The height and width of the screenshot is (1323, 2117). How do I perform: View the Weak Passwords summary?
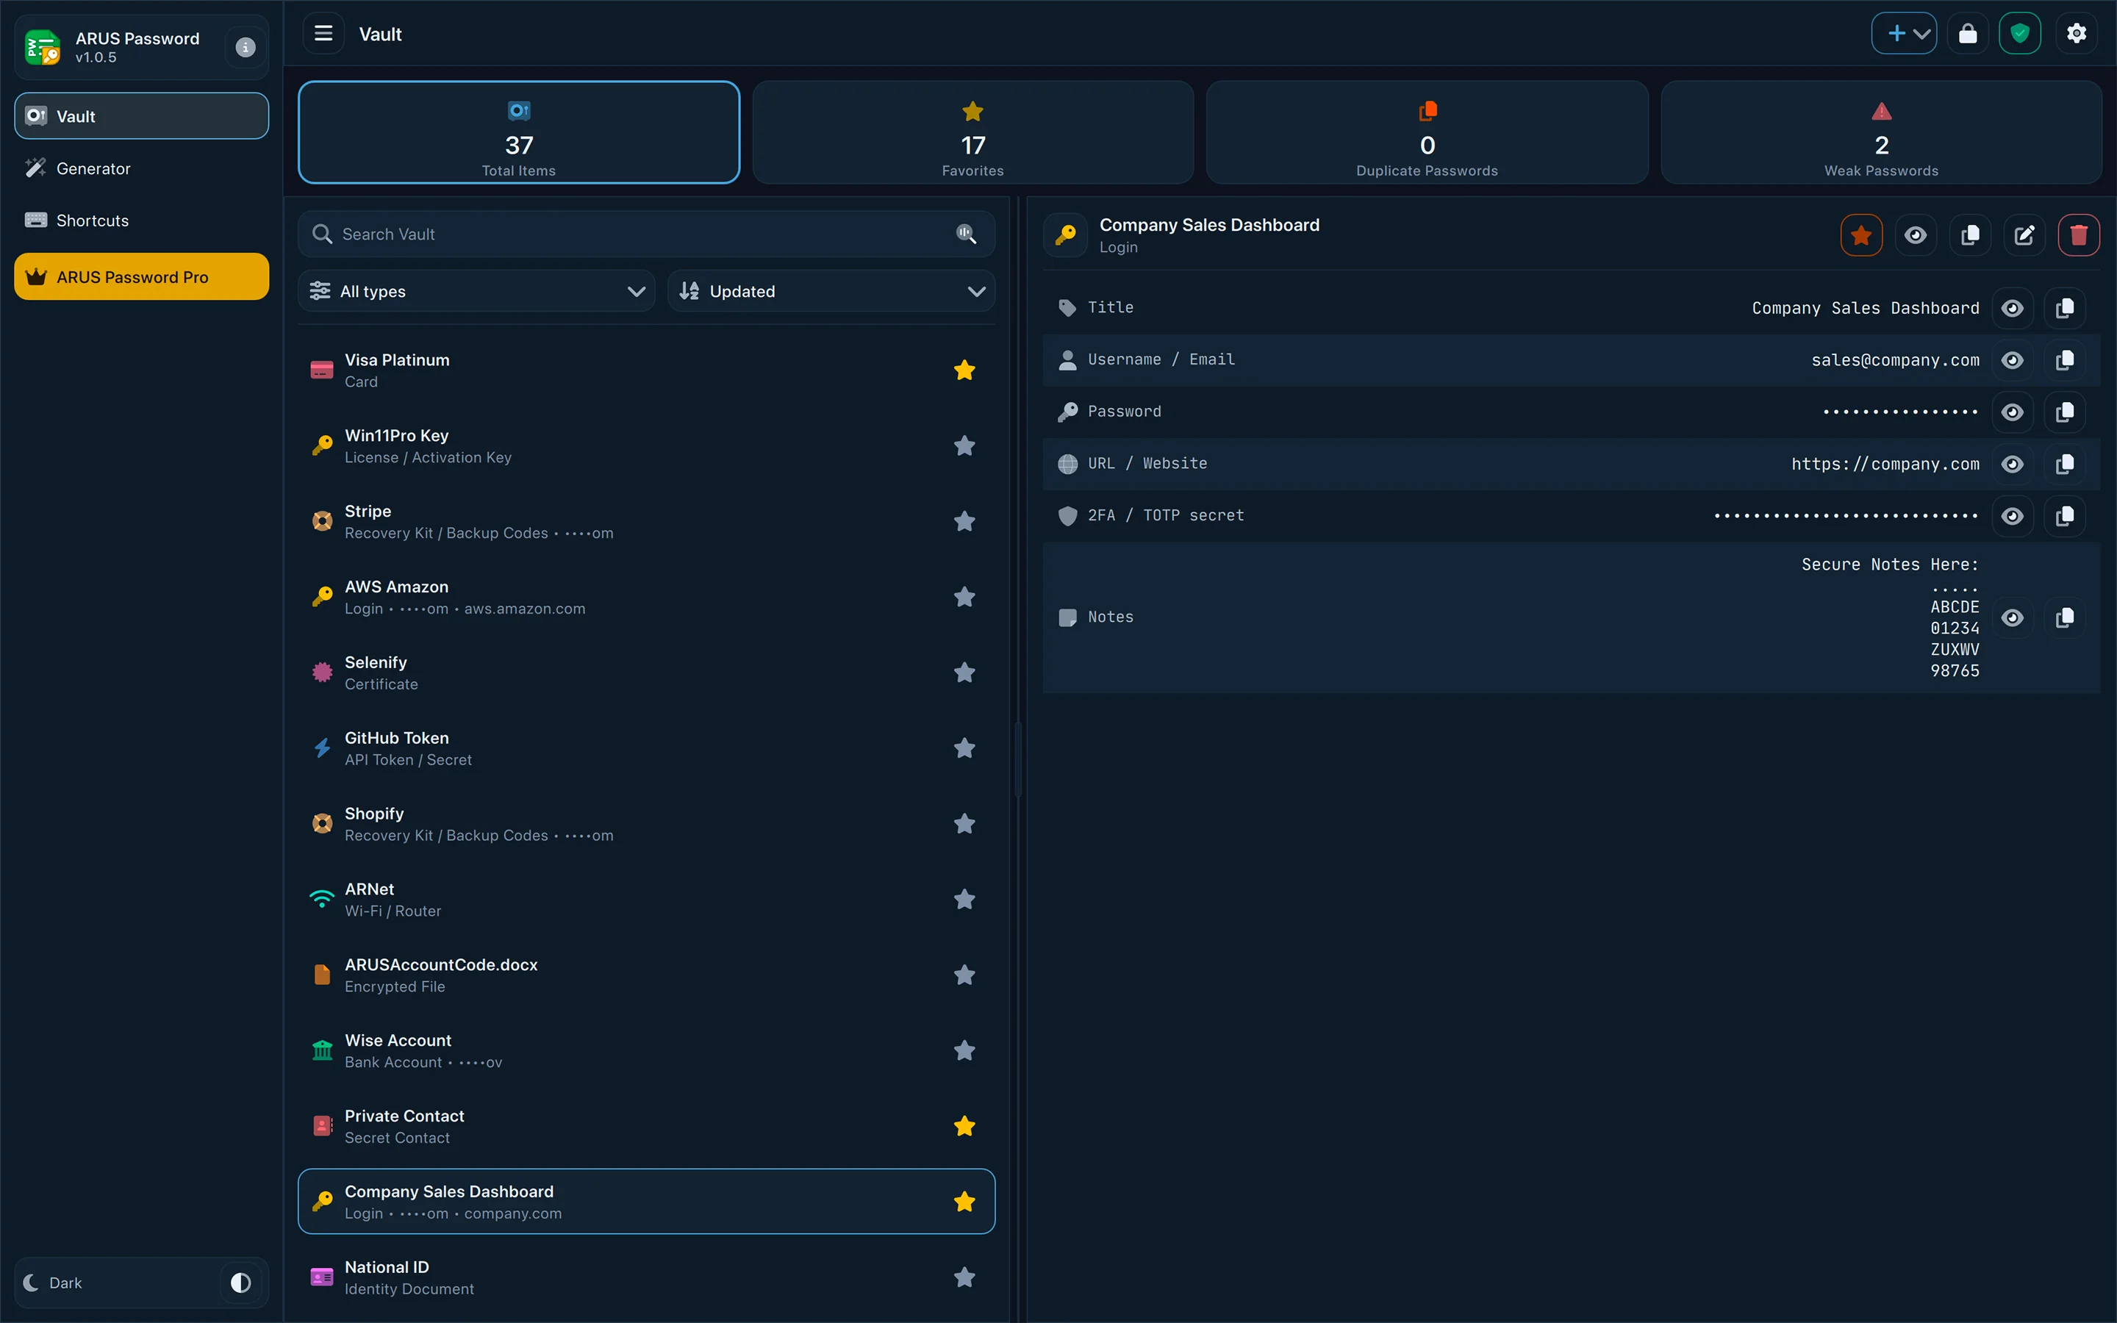pos(1880,132)
